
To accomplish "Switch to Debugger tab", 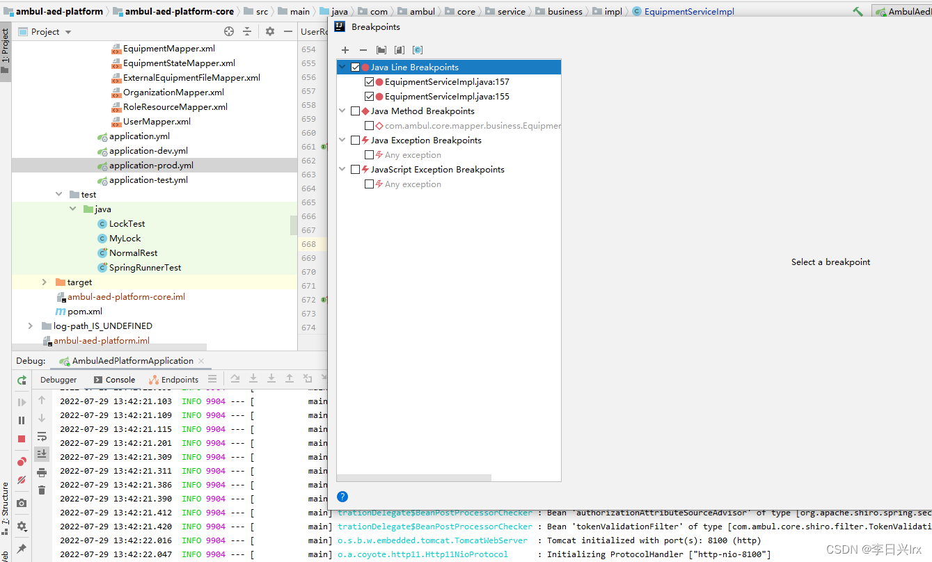I will (58, 380).
